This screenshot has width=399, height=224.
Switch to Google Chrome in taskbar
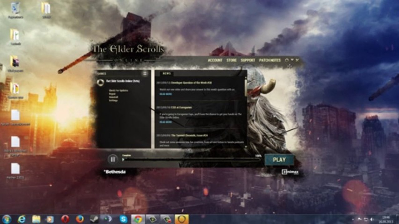point(138,219)
